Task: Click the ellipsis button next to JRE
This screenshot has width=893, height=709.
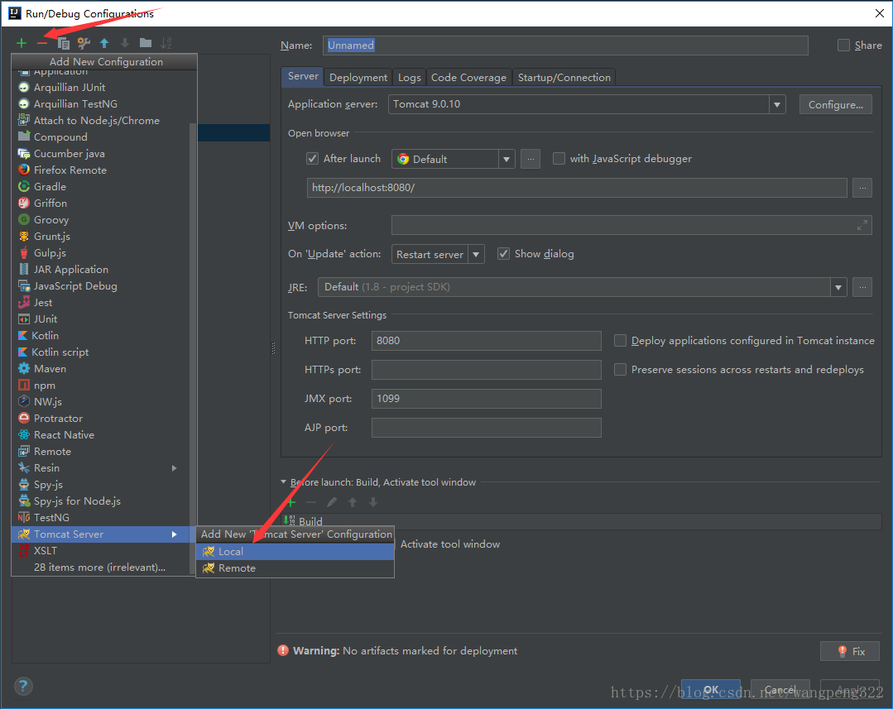Action: [862, 287]
